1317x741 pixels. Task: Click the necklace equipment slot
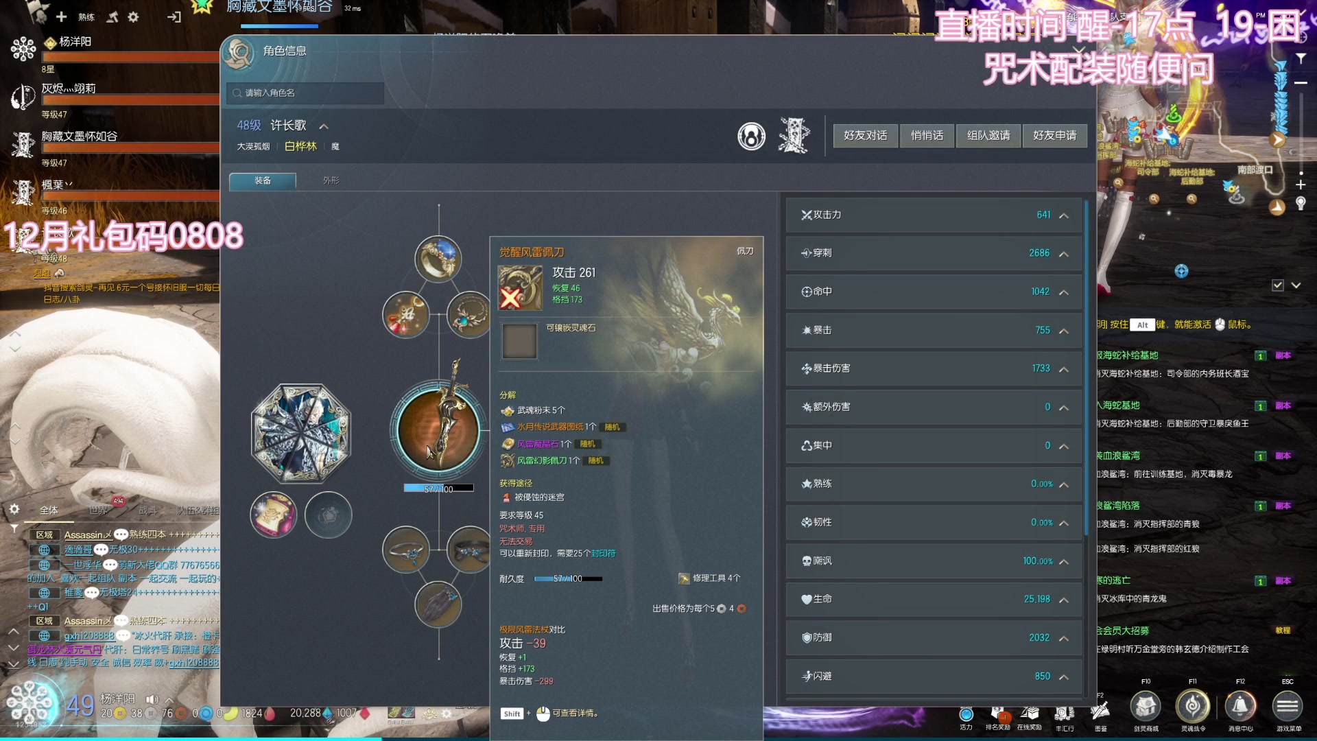[x=469, y=314]
